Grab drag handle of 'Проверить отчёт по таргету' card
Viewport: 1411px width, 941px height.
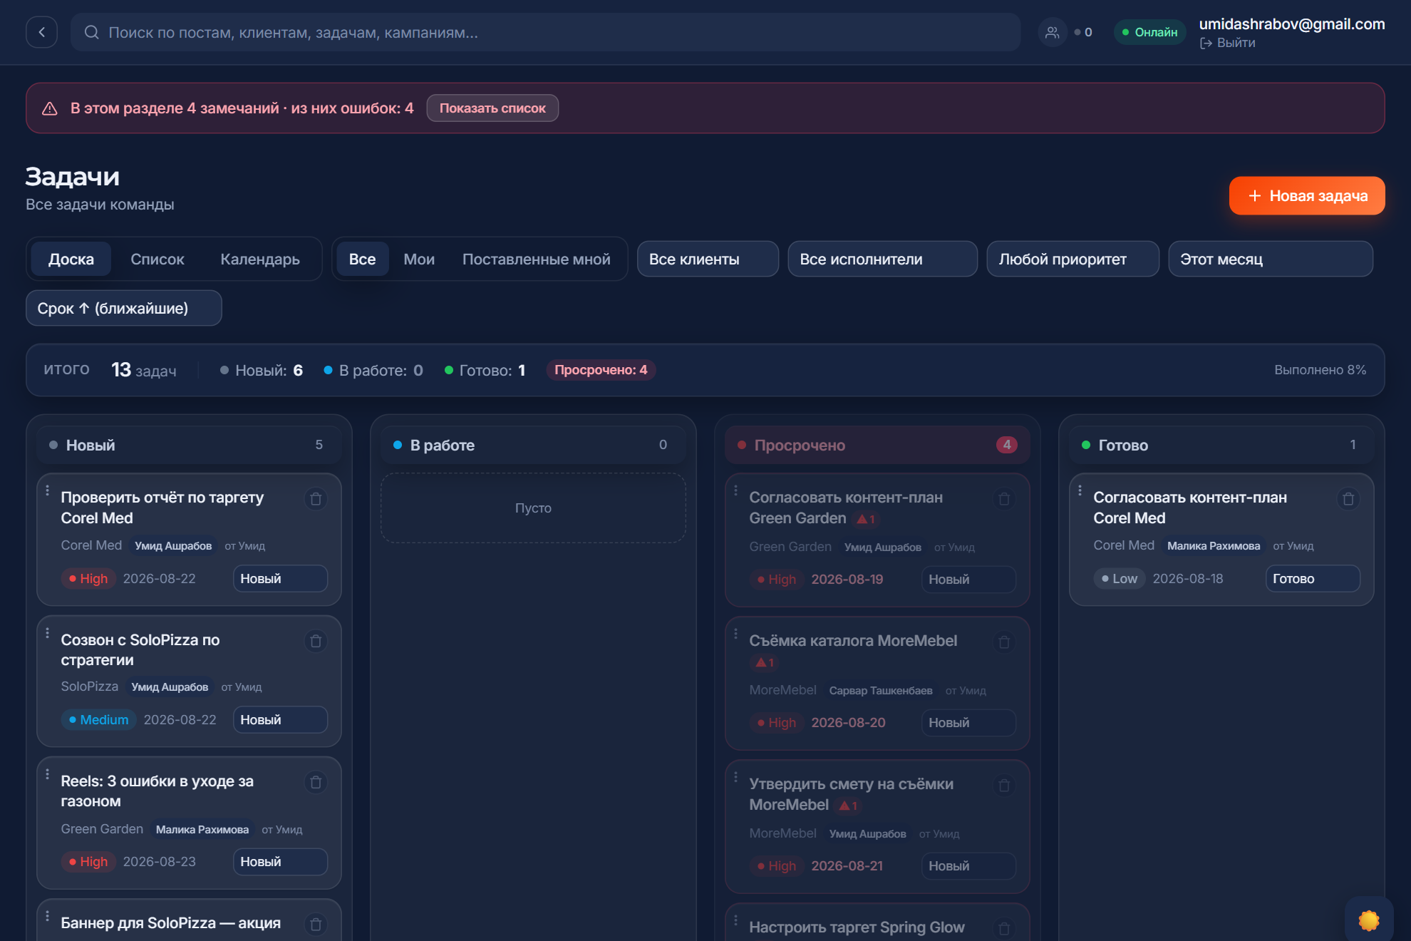pyautogui.click(x=48, y=490)
